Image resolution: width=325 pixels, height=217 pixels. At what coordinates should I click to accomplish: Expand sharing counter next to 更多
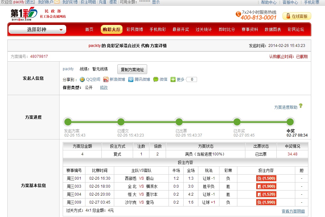[192, 79]
